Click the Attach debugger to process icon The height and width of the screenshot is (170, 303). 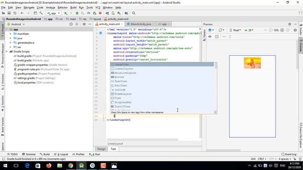95,13
